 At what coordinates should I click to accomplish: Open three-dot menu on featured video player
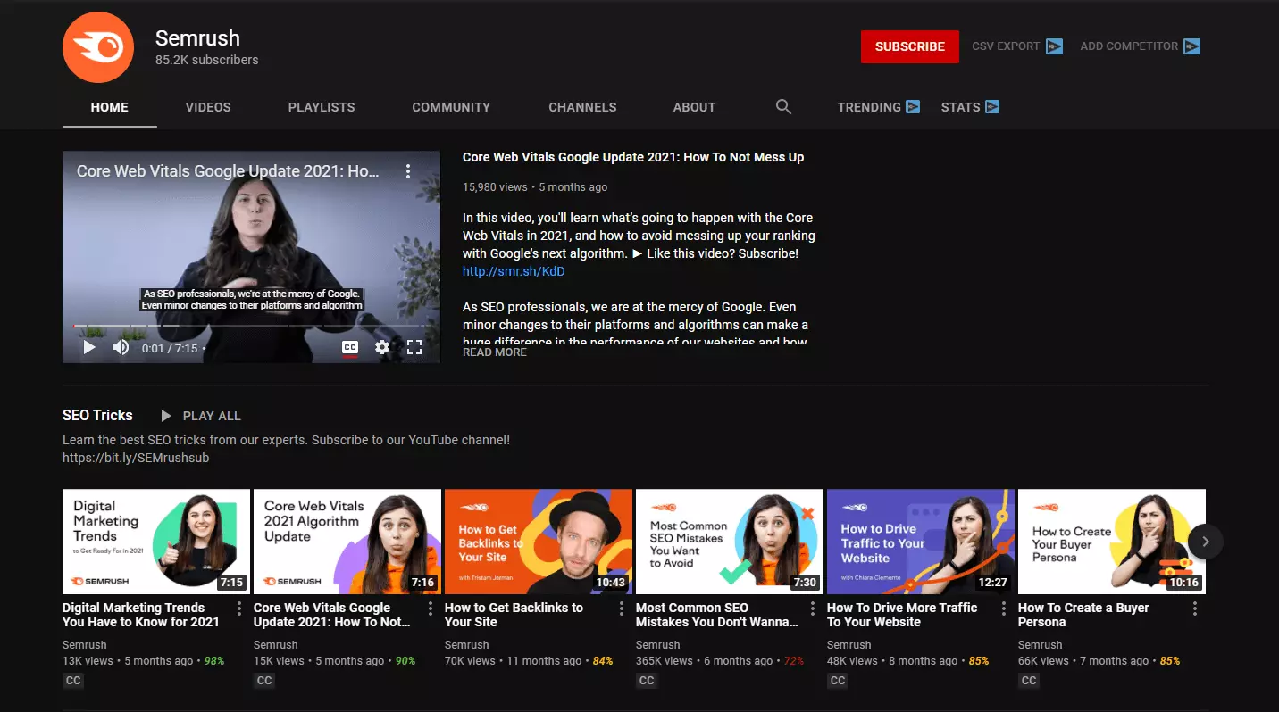tap(408, 170)
